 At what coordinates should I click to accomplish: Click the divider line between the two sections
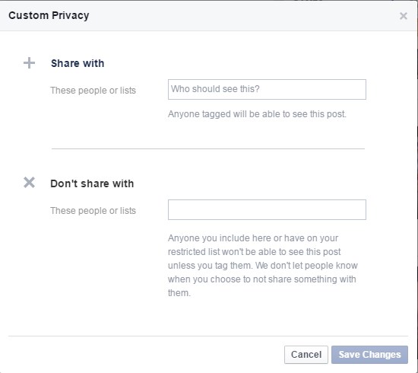[x=208, y=148]
